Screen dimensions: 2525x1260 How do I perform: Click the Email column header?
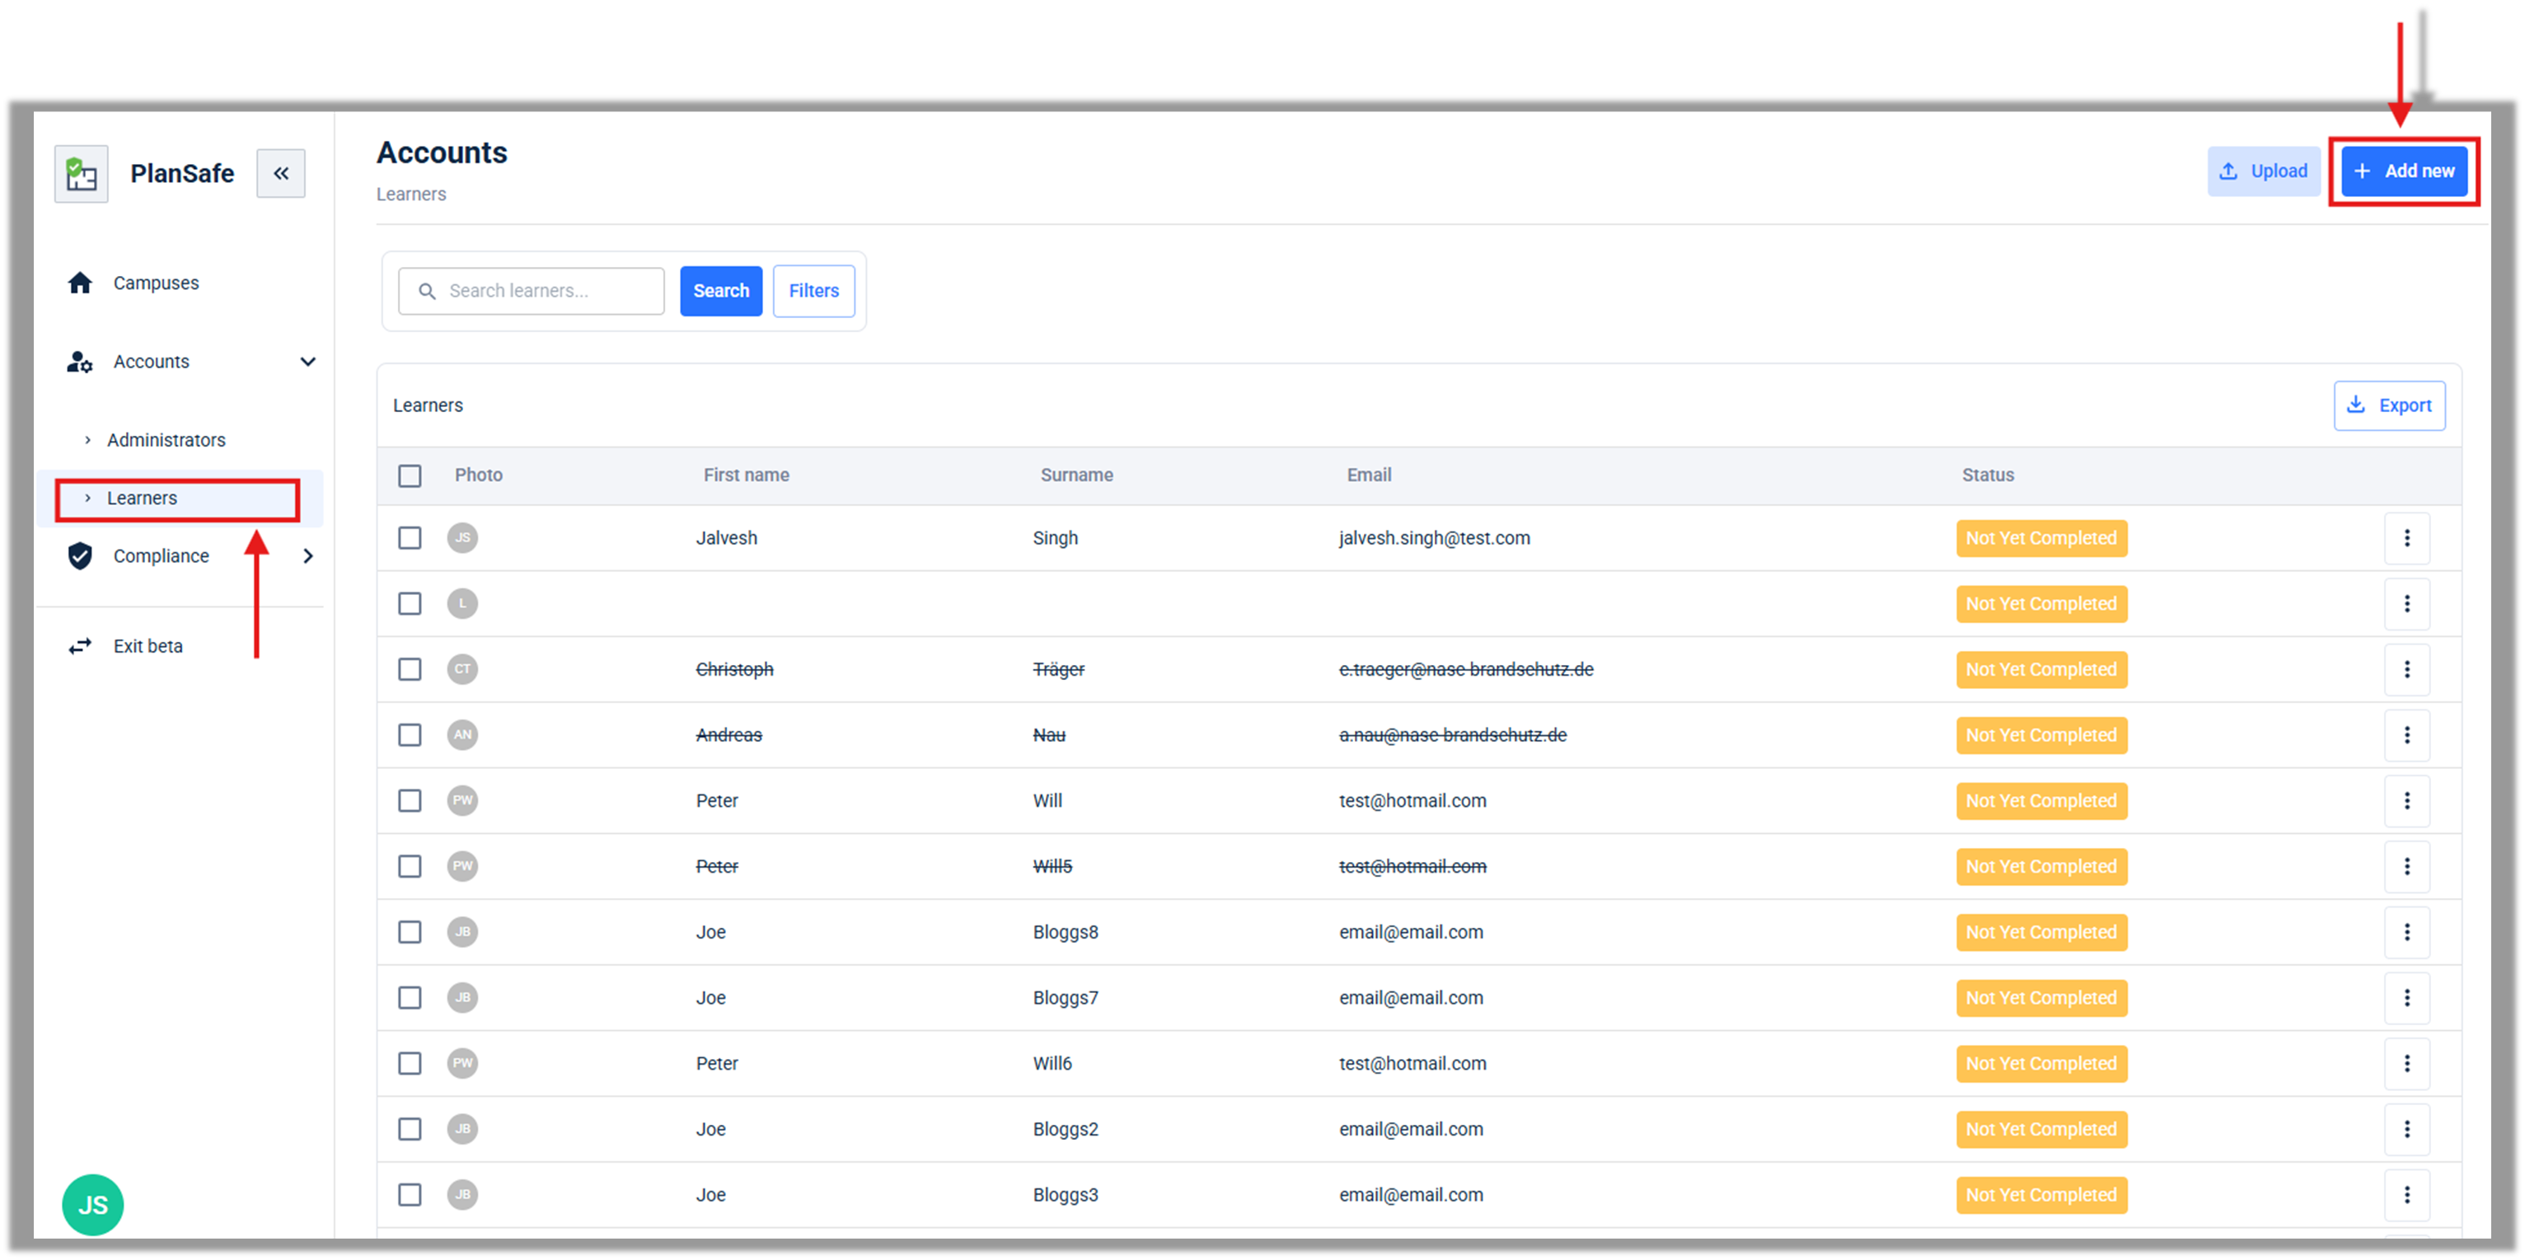[x=1368, y=475]
